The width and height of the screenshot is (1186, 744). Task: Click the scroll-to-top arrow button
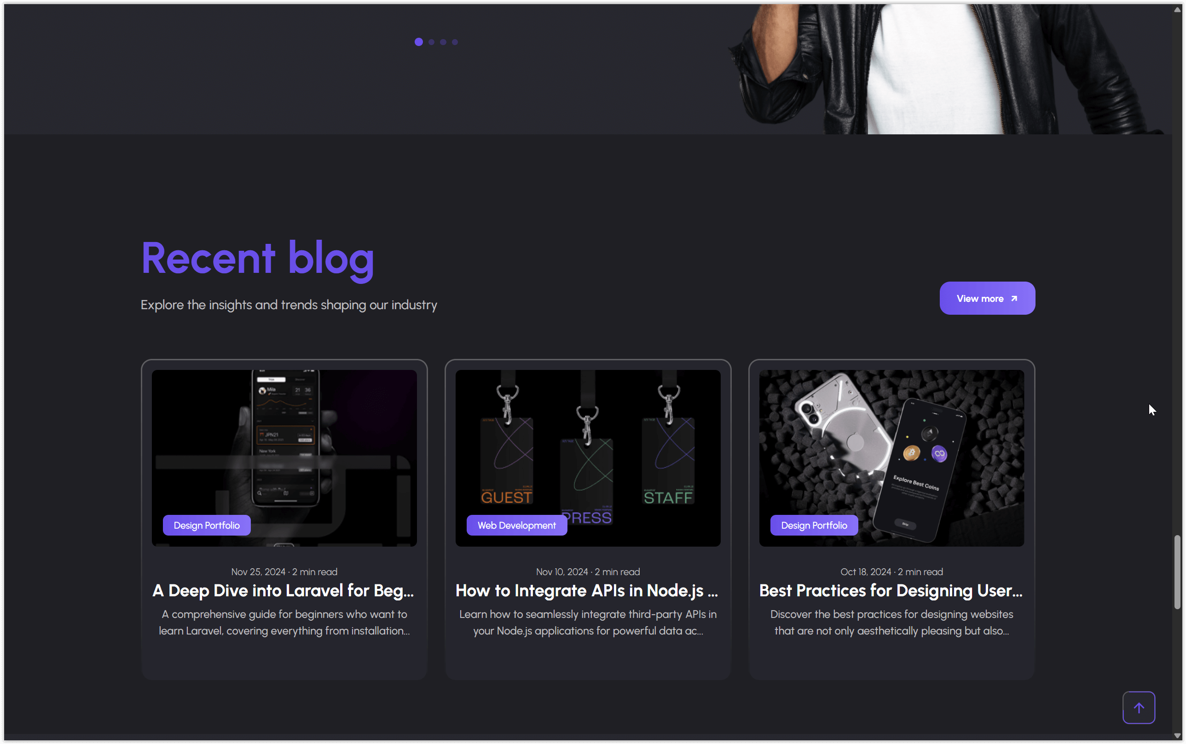pos(1138,707)
